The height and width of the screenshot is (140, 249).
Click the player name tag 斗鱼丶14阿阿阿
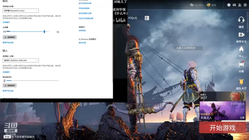186,48
